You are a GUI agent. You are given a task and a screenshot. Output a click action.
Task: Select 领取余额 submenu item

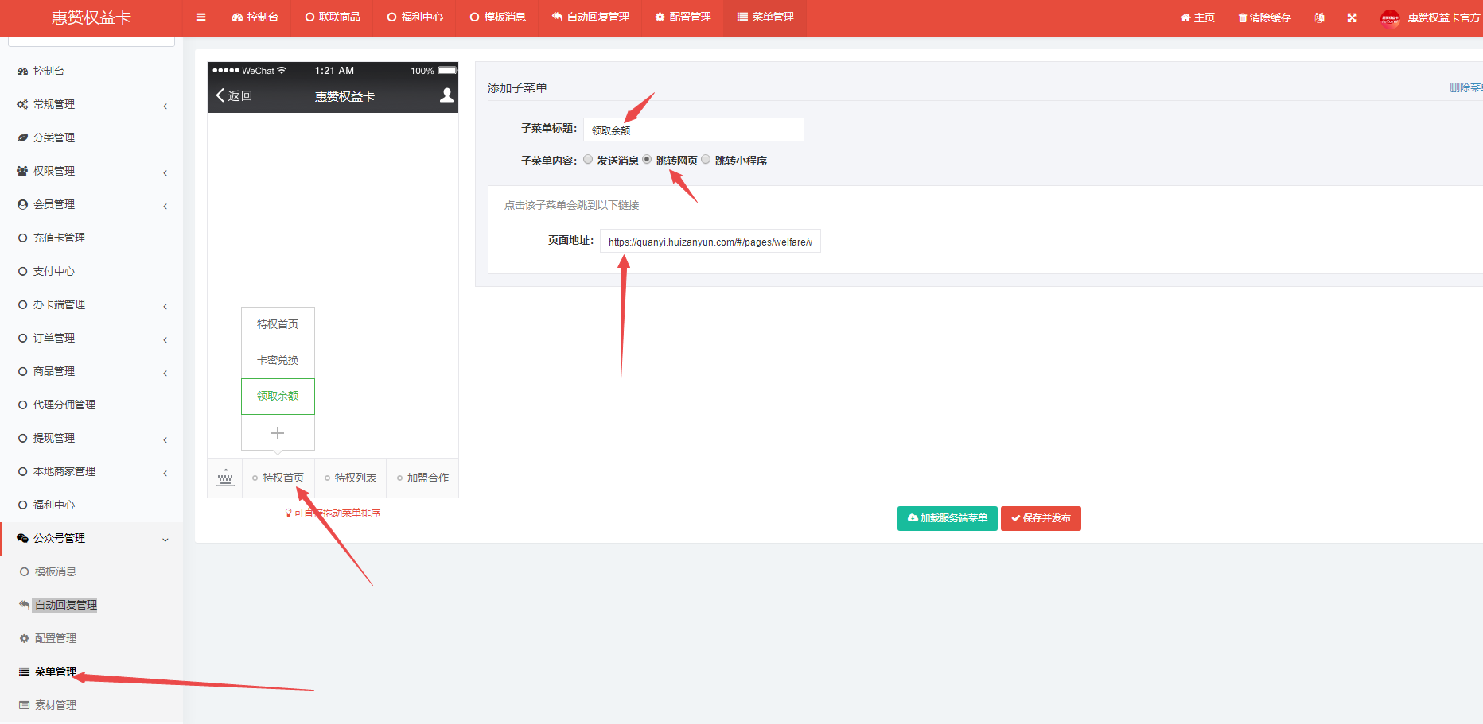[x=278, y=396]
